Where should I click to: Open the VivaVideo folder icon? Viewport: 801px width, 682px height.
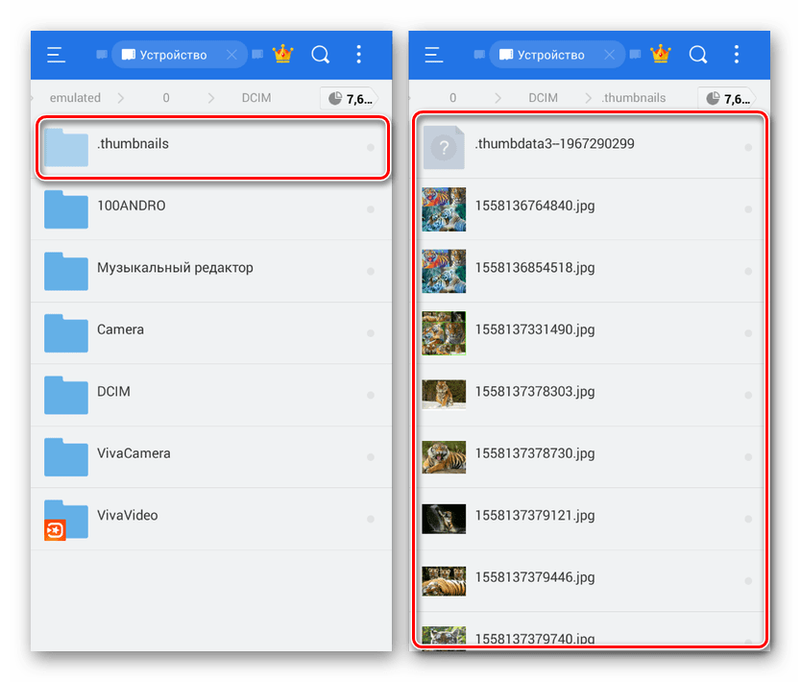(65, 518)
